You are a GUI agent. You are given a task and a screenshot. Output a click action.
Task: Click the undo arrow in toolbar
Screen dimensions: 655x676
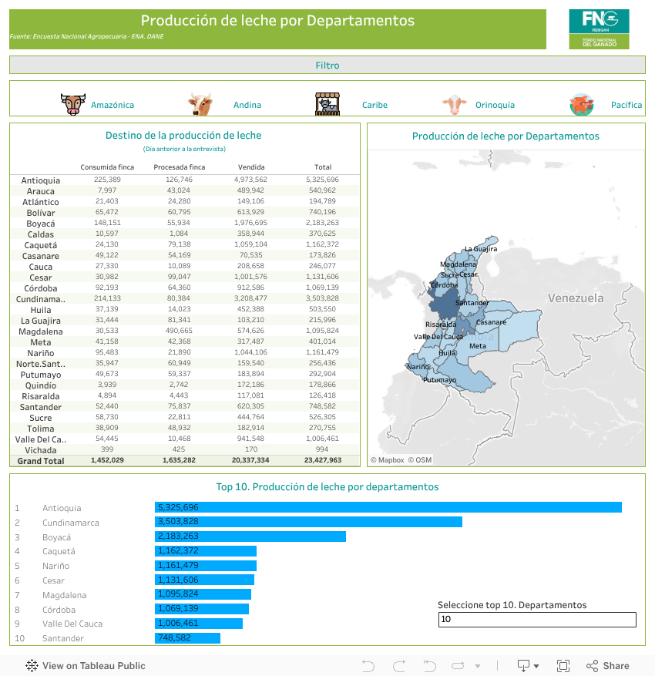coord(368,666)
